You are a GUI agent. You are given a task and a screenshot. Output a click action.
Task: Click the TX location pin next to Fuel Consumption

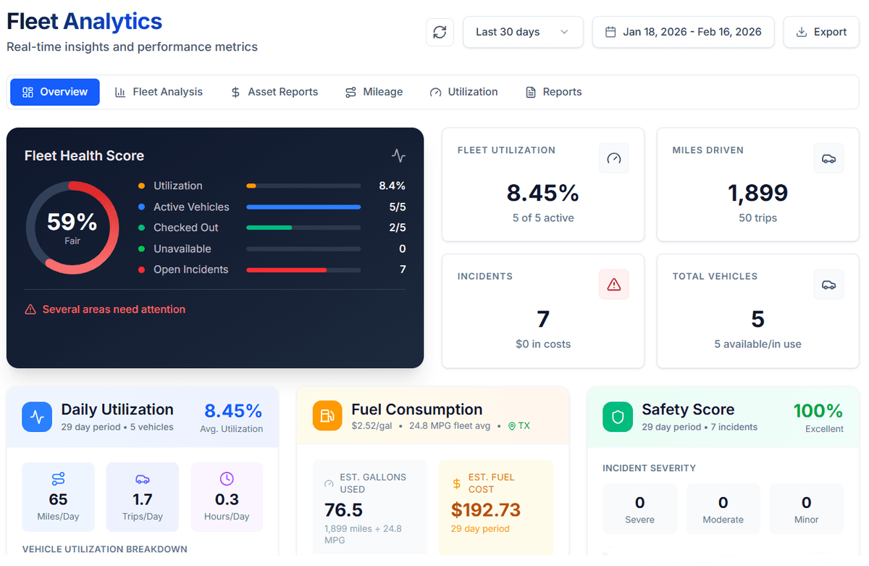[512, 426]
